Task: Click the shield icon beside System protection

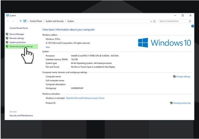Action: pyautogui.click(x=7, y=42)
